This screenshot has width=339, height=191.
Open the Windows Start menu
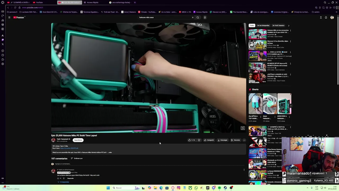click(x=108, y=188)
